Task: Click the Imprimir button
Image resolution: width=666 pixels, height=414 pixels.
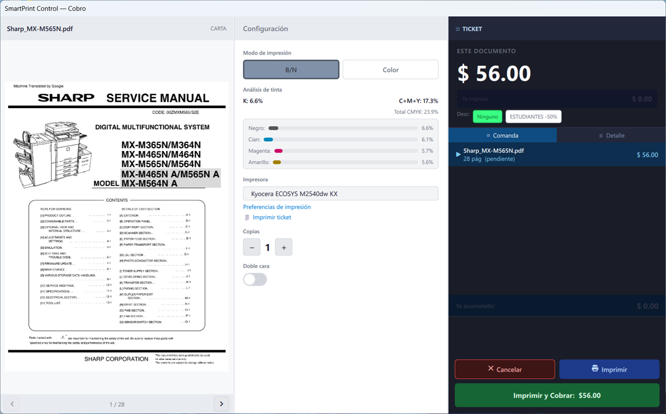Action: pyautogui.click(x=609, y=369)
